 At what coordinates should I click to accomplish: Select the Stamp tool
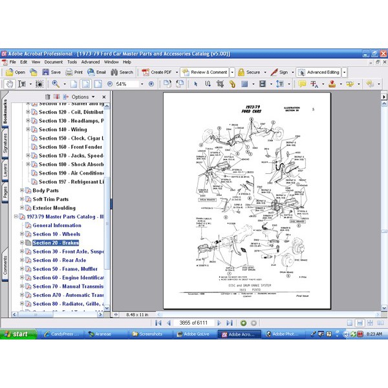(x=332, y=84)
